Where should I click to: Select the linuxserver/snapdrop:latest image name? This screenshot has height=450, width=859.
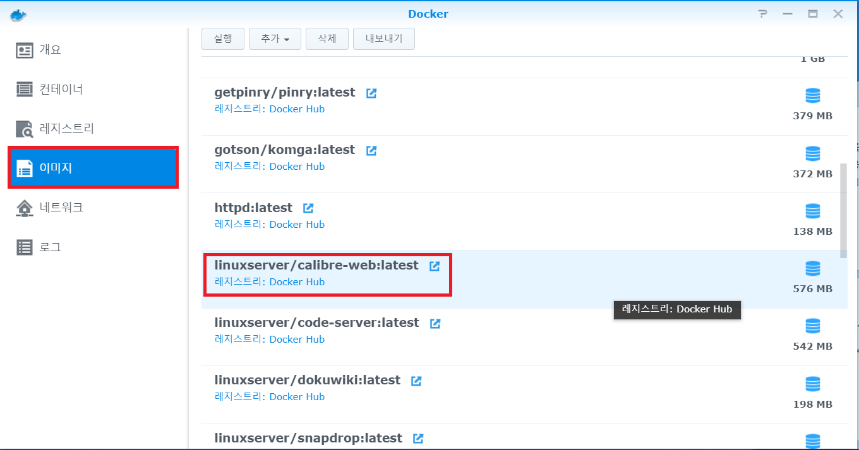click(308, 437)
